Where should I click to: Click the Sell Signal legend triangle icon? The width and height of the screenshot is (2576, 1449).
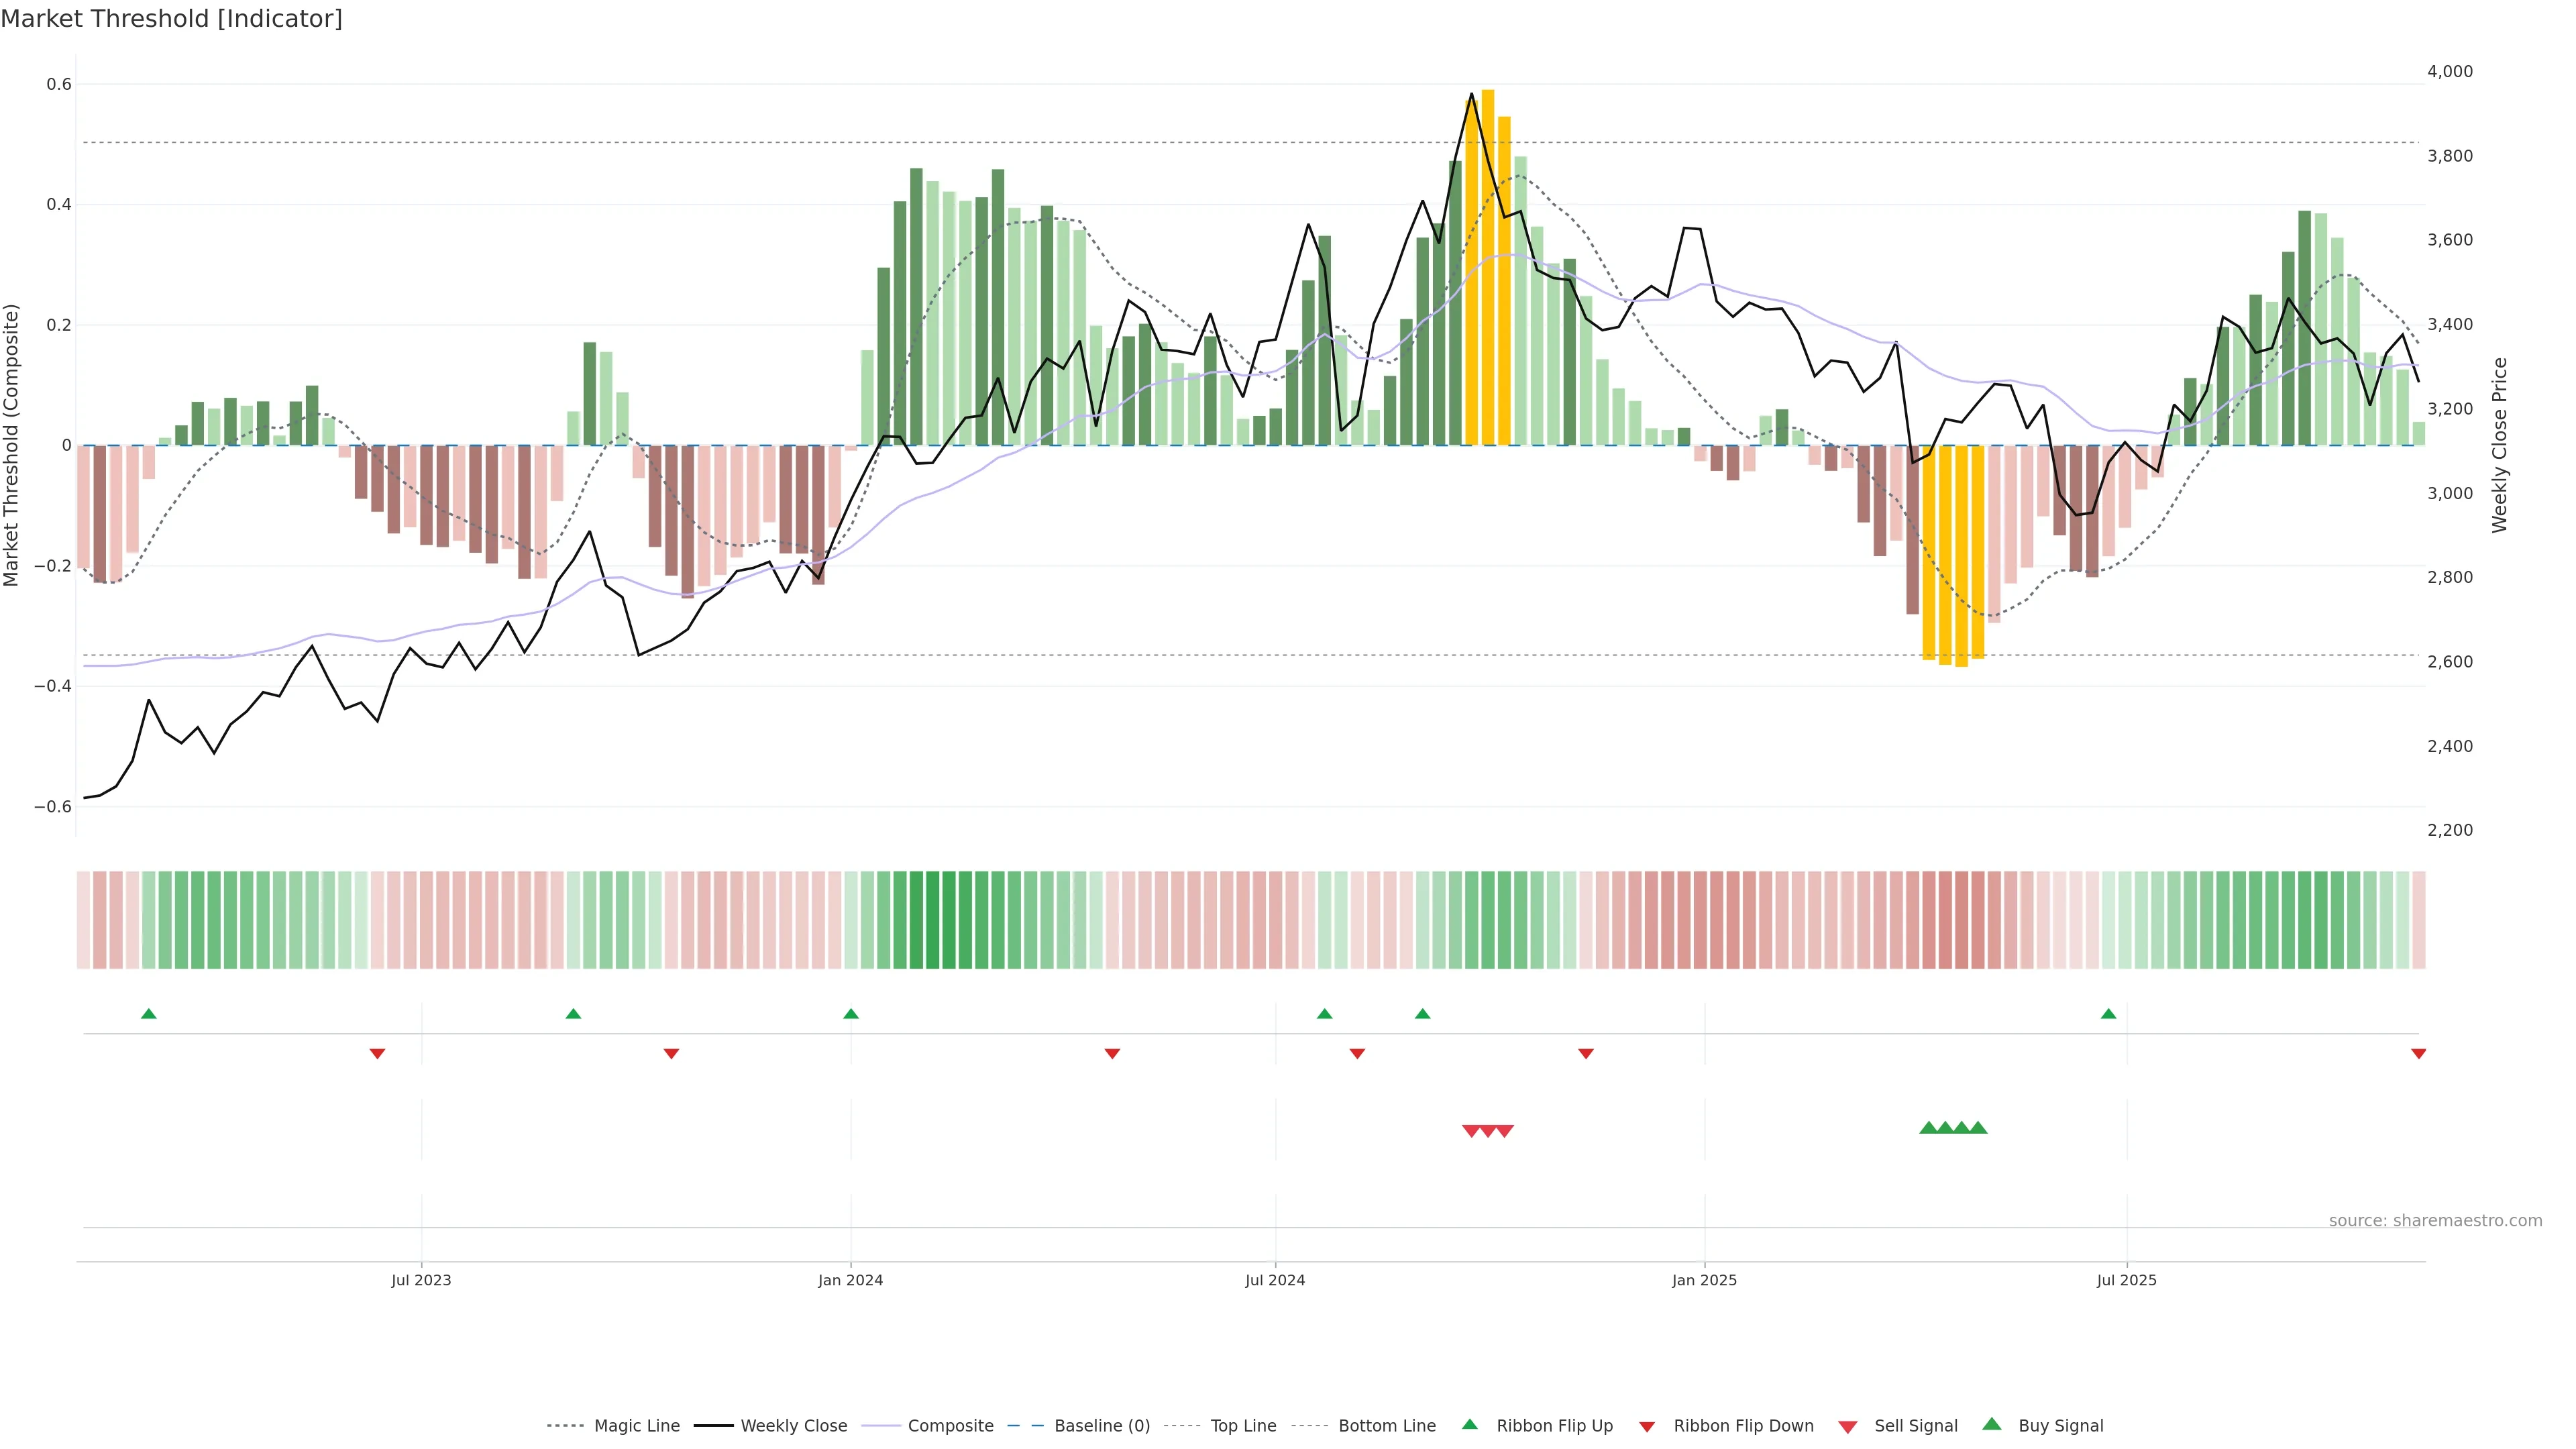pos(1848,1427)
